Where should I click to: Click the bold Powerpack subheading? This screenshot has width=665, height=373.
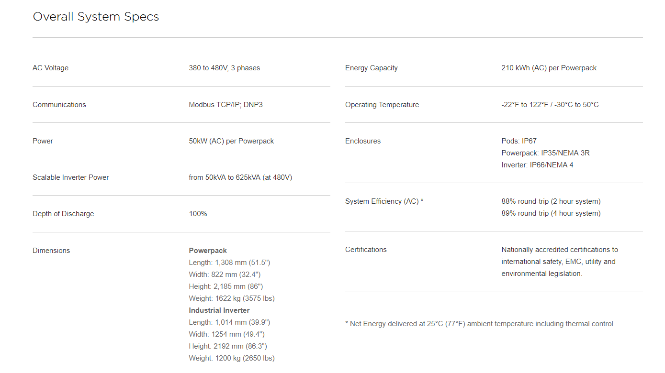[x=208, y=251]
